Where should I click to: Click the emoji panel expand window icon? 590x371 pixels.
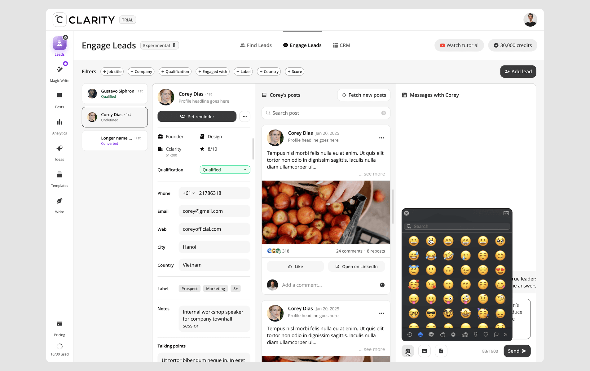(506, 213)
